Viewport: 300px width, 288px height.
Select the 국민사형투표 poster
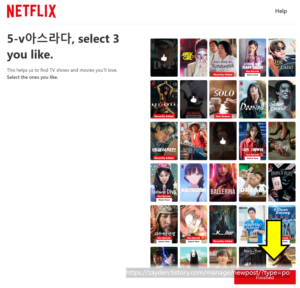coord(252,141)
